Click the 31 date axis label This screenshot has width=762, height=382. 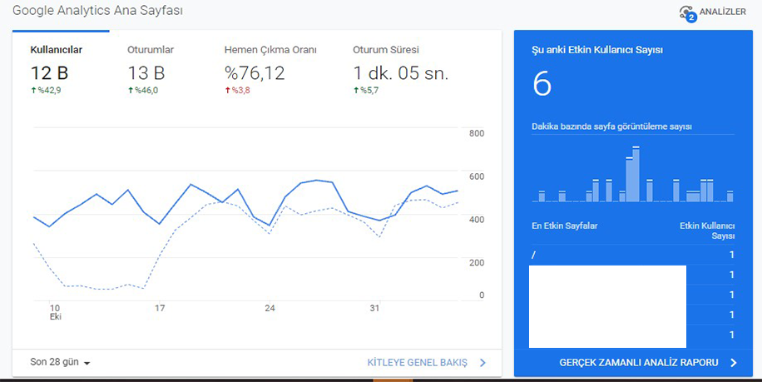click(x=374, y=308)
